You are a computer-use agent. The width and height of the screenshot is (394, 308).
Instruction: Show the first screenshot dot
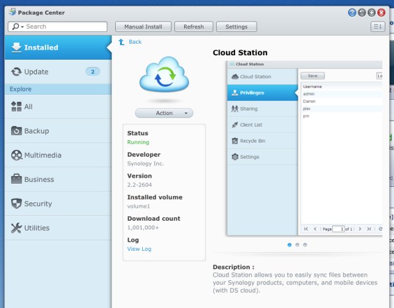coord(289,245)
